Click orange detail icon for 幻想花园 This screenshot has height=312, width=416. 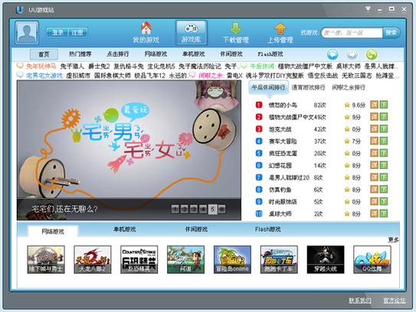(x=374, y=165)
